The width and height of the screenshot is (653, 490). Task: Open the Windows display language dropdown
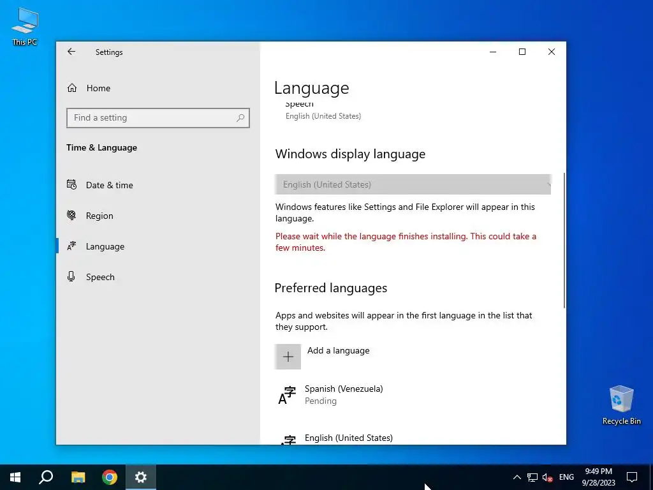click(413, 184)
